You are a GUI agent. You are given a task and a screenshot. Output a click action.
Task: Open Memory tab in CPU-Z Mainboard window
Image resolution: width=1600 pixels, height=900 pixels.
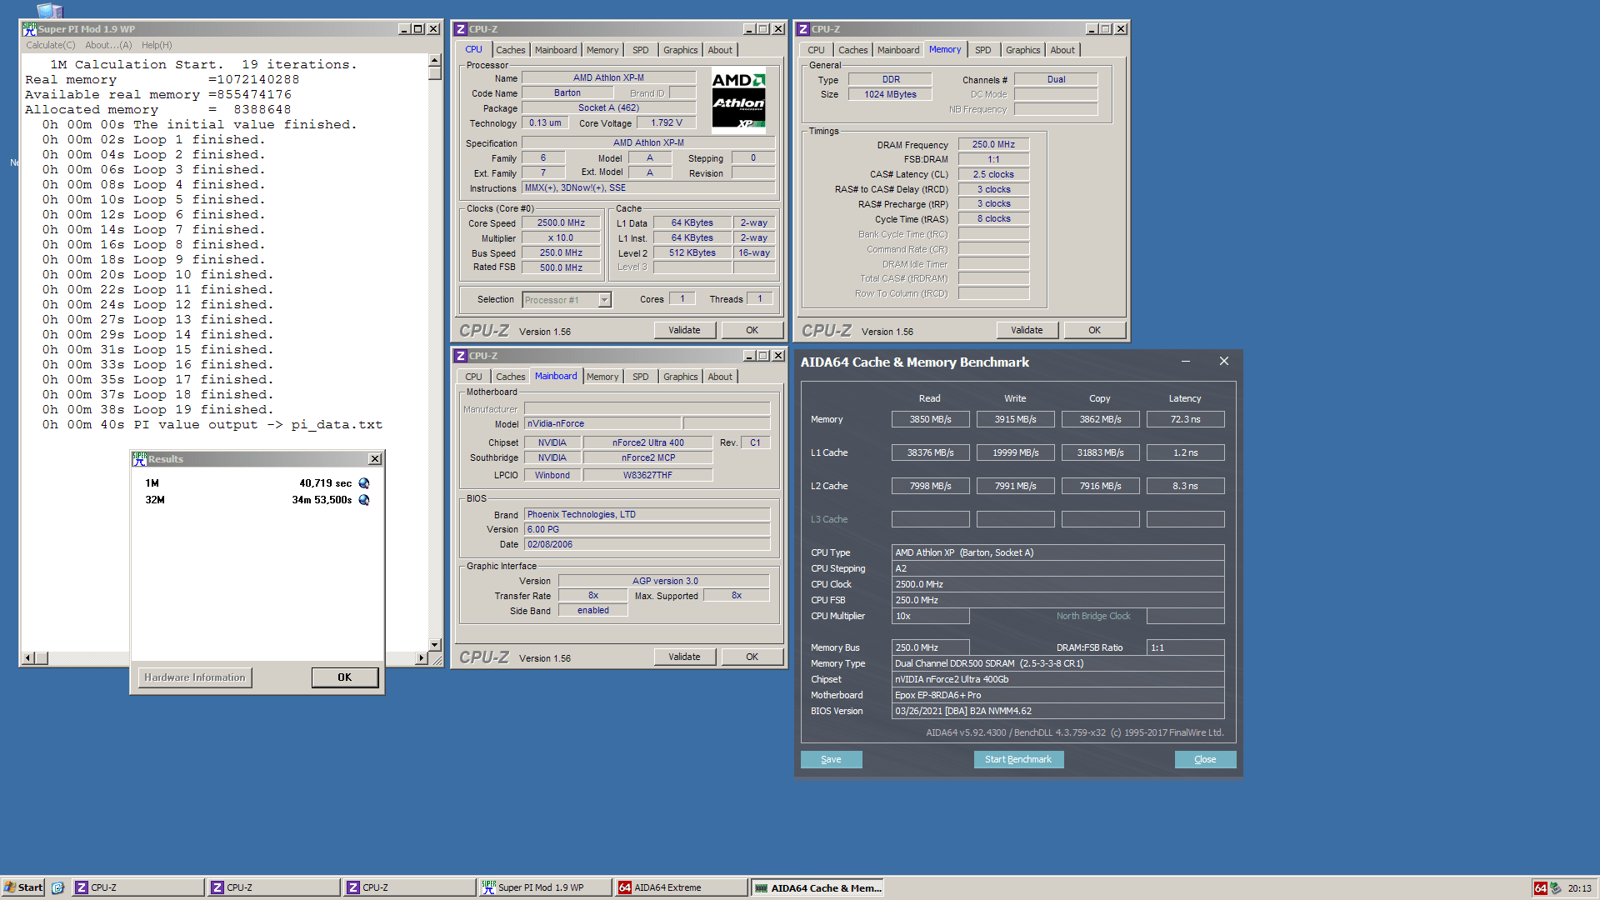tap(602, 377)
